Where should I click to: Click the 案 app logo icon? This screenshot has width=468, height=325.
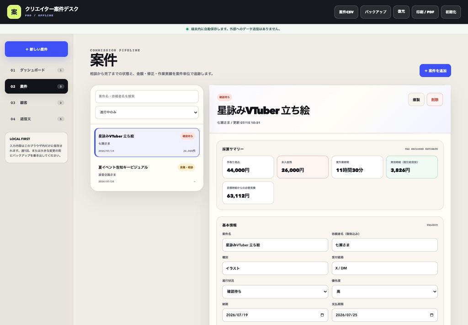click(x=14, y=12)
